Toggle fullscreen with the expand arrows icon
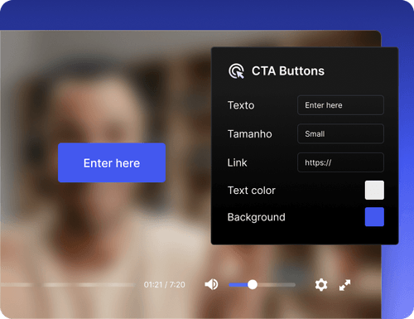Viewport: 414px width, 319px height. point(344,285)
